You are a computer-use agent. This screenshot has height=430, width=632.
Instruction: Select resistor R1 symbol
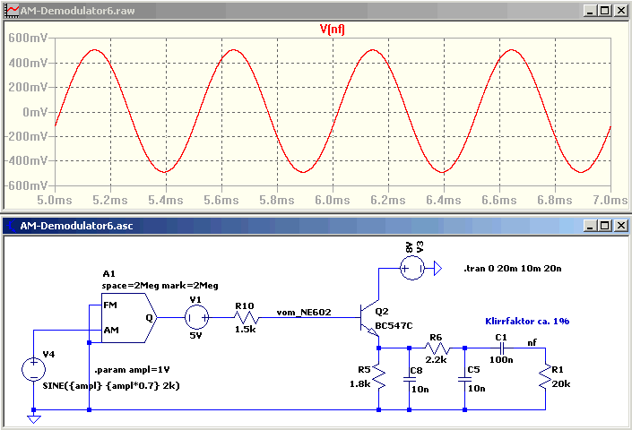(545, 376)
